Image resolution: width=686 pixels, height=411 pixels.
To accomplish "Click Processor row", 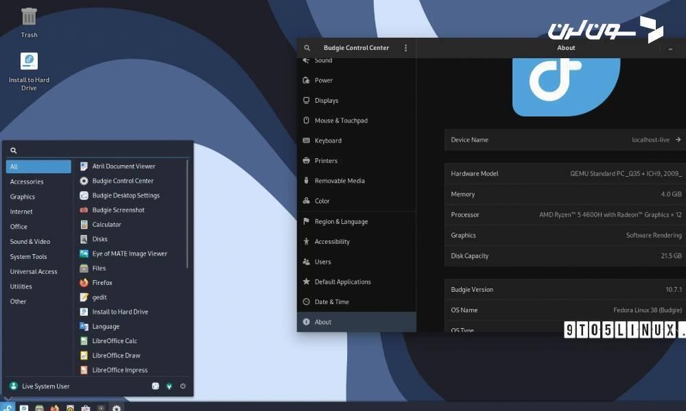I will click(565, 214).
